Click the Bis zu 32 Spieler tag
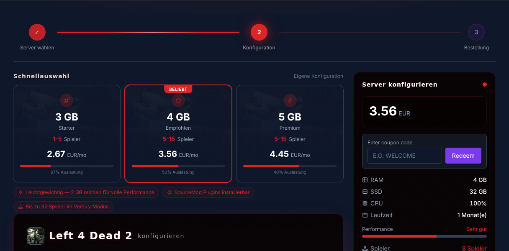The image size is (509, 251). [x=63, y=207]
